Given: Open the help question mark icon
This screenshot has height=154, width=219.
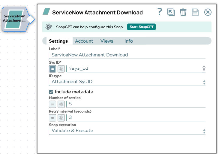Looking at the screenshot, I should (160, 12).
